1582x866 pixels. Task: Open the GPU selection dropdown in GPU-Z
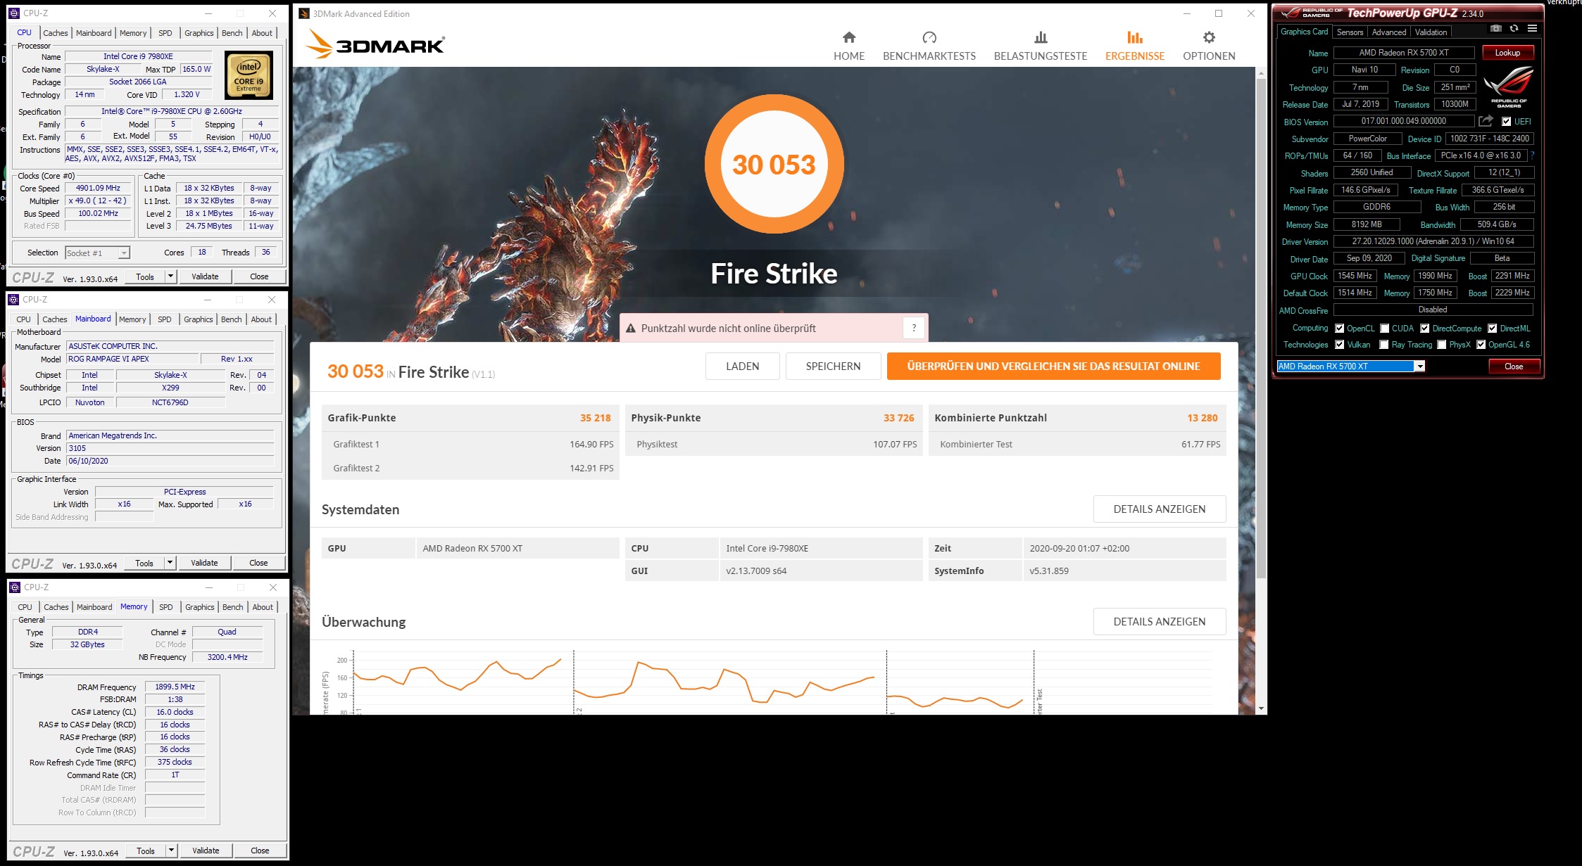1420,366
